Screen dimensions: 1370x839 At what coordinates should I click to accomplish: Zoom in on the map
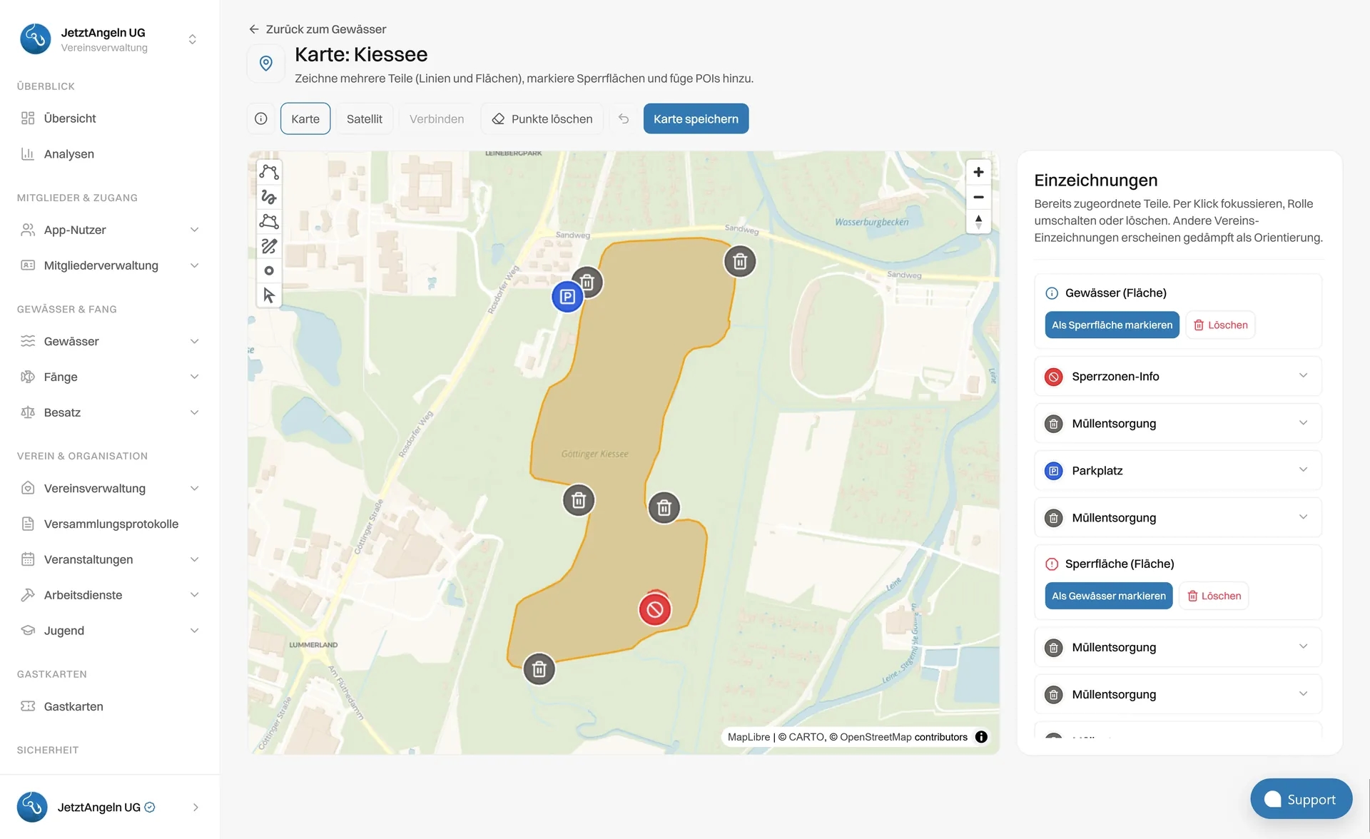pos(978,172)
